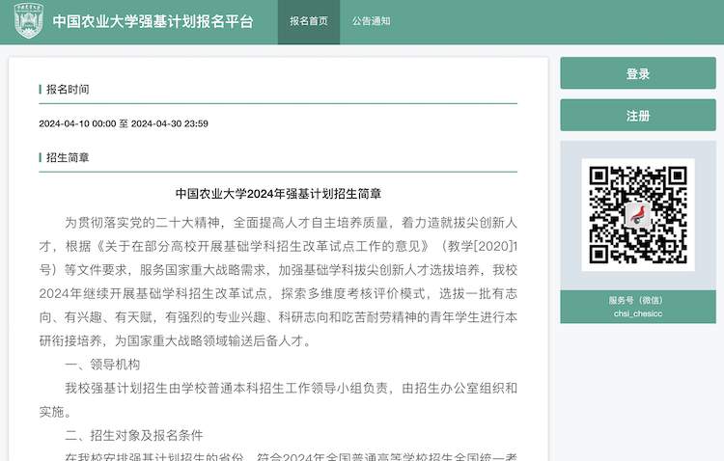
Task: Click the 中国农业大学强基计划报名平台 site title
Action: point(153,21)
